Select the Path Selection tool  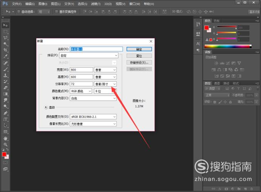[5, 125]
